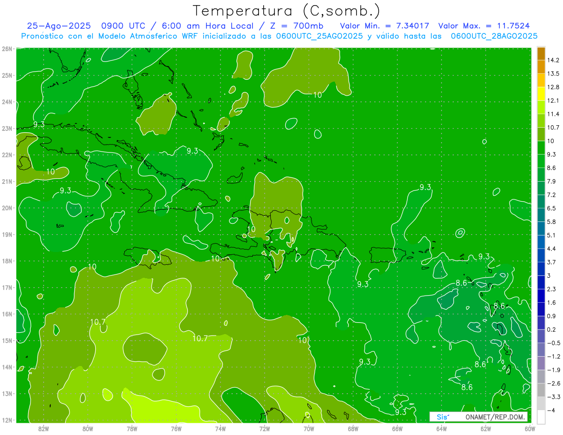
Task: Select the -4 colorbar scale label
Action: click(x=551, y=410)
